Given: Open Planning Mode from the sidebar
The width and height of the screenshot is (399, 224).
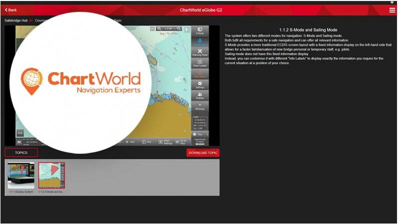Looking at the screenshot, I should point(199,53).
